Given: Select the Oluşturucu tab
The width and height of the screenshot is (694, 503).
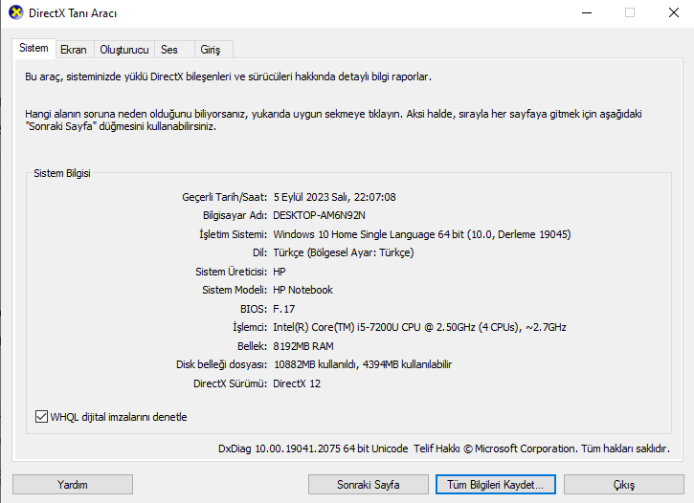Looking at the screenshot, I should pyautogui.click(x=124, y=50).
